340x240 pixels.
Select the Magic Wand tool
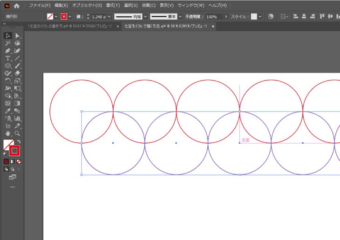click(x=8, y=43)
